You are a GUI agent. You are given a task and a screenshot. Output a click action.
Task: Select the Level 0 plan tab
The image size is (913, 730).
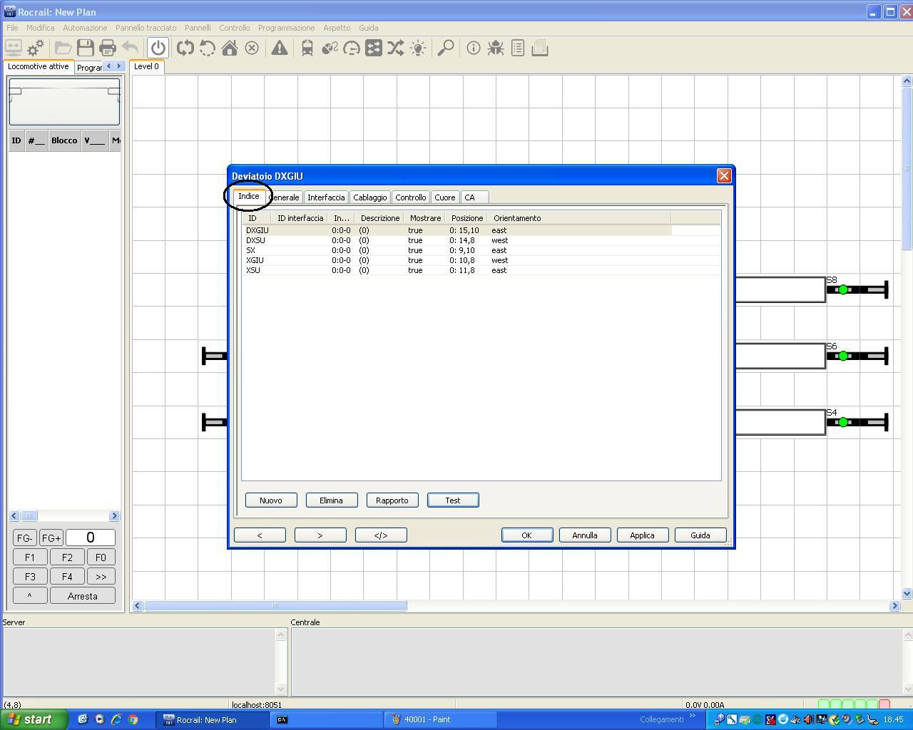click(147, 66)
